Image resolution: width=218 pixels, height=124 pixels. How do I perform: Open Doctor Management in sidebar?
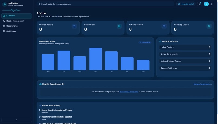click(x=17, y=21)
